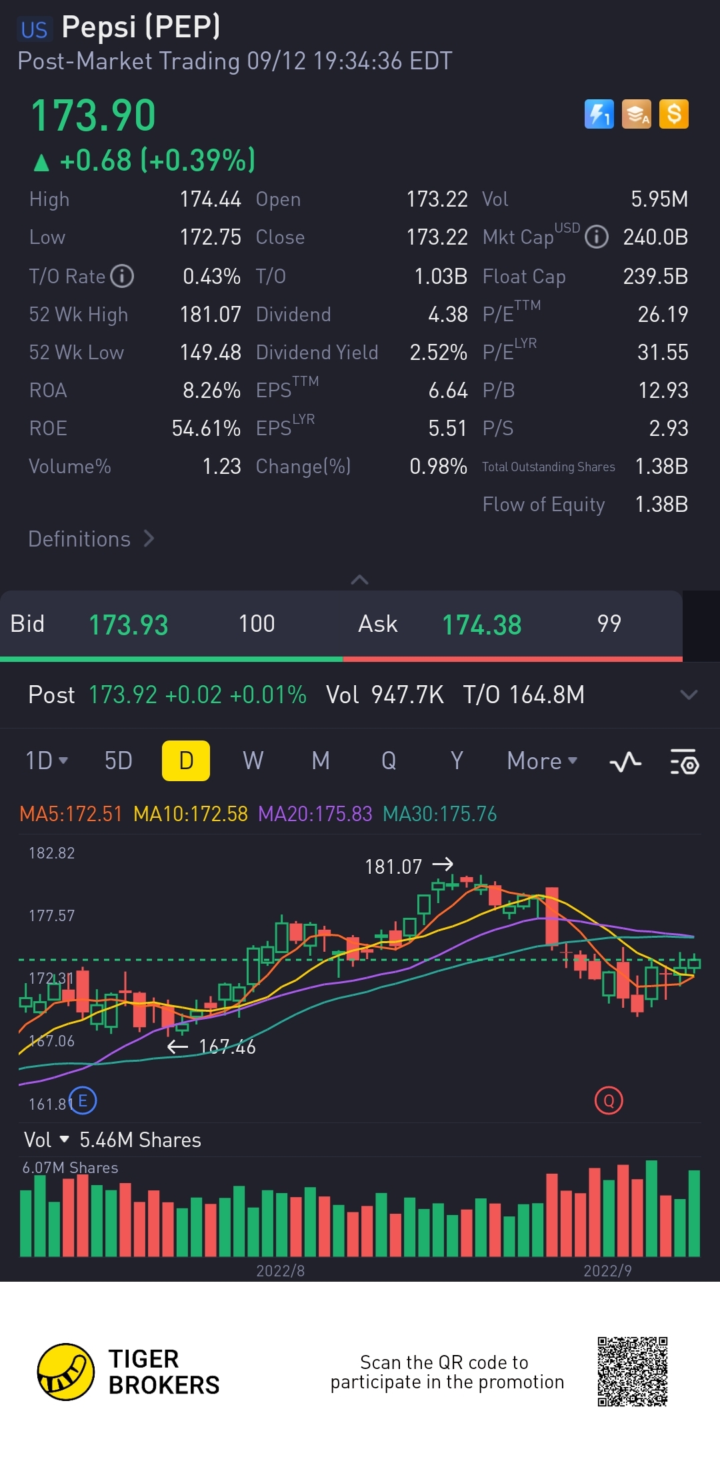Tap the Dividend Yield 2.52% value
The height and width of the screenshot is (1463, 720).
click(439, 352)
